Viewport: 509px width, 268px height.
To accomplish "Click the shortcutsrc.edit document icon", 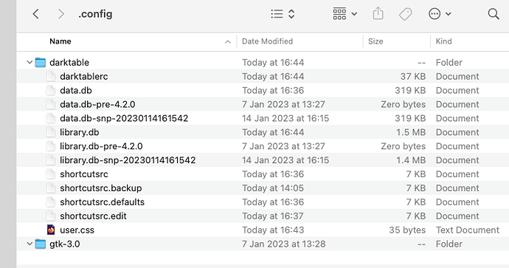I will pyautogui.click(x=51, y=216).
